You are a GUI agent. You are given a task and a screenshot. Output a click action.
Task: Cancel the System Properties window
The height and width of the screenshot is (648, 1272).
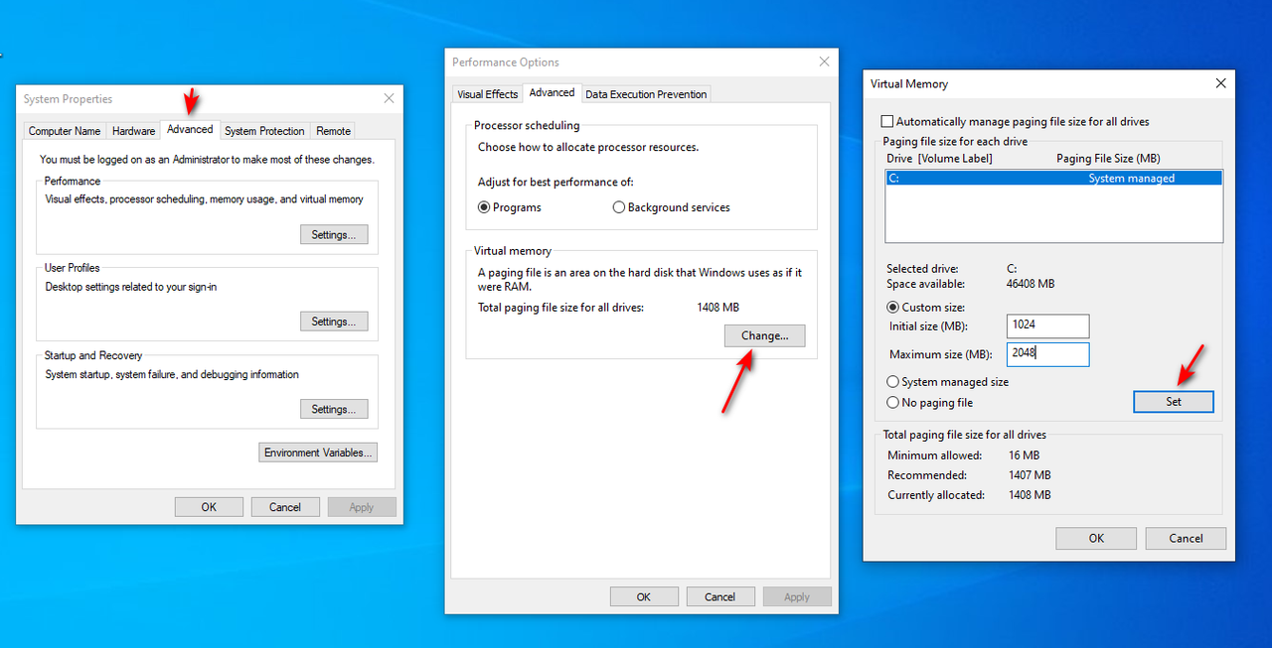[x=285, y=507]
